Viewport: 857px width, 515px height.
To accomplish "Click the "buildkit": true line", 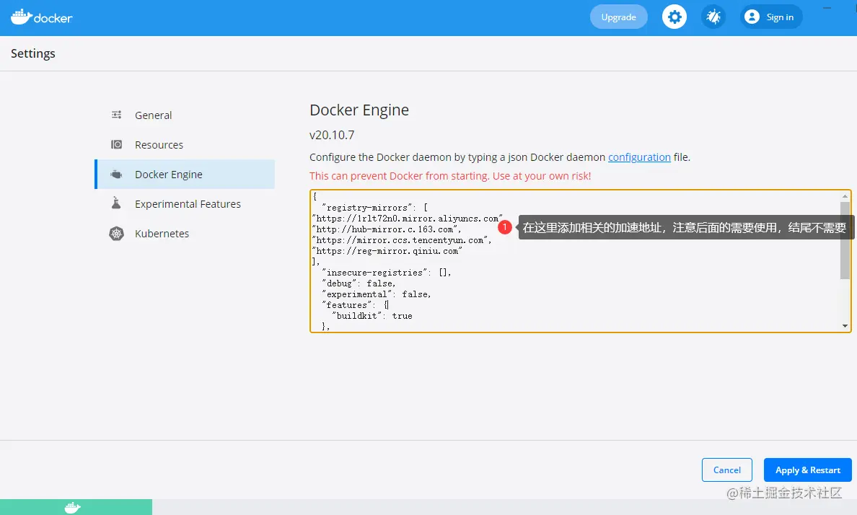I will tap(372, 316).
